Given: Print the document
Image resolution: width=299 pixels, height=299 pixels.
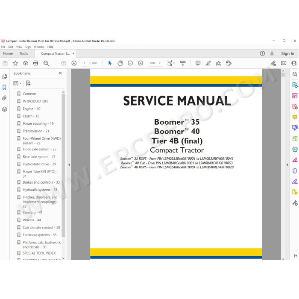Looking at the screenshot, I should point(35,63).
